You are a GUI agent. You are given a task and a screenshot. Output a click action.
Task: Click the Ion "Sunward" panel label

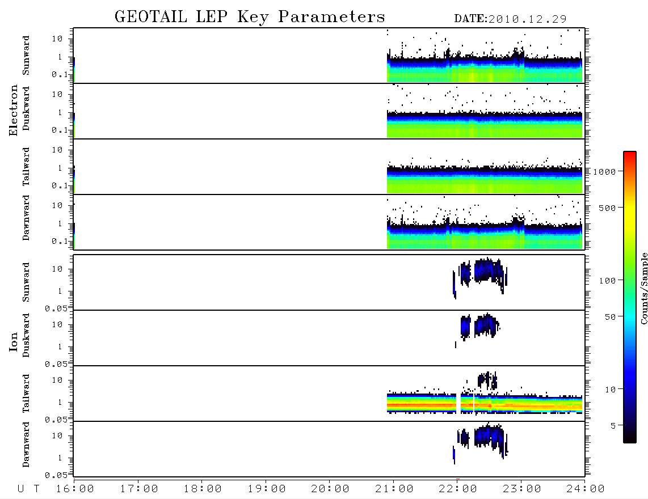26,282
